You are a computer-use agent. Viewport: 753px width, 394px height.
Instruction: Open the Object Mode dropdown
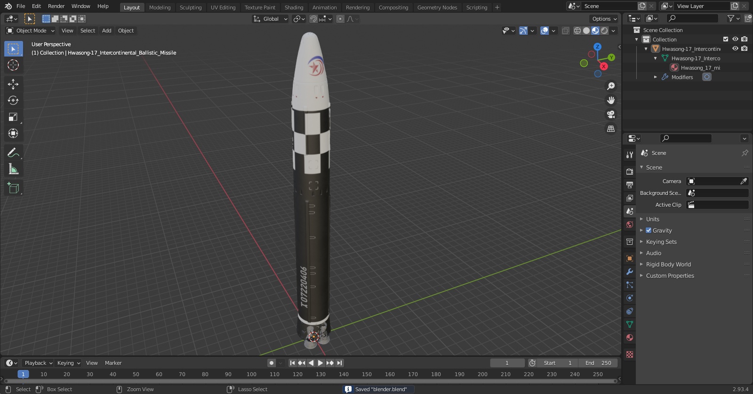point(31,31)
